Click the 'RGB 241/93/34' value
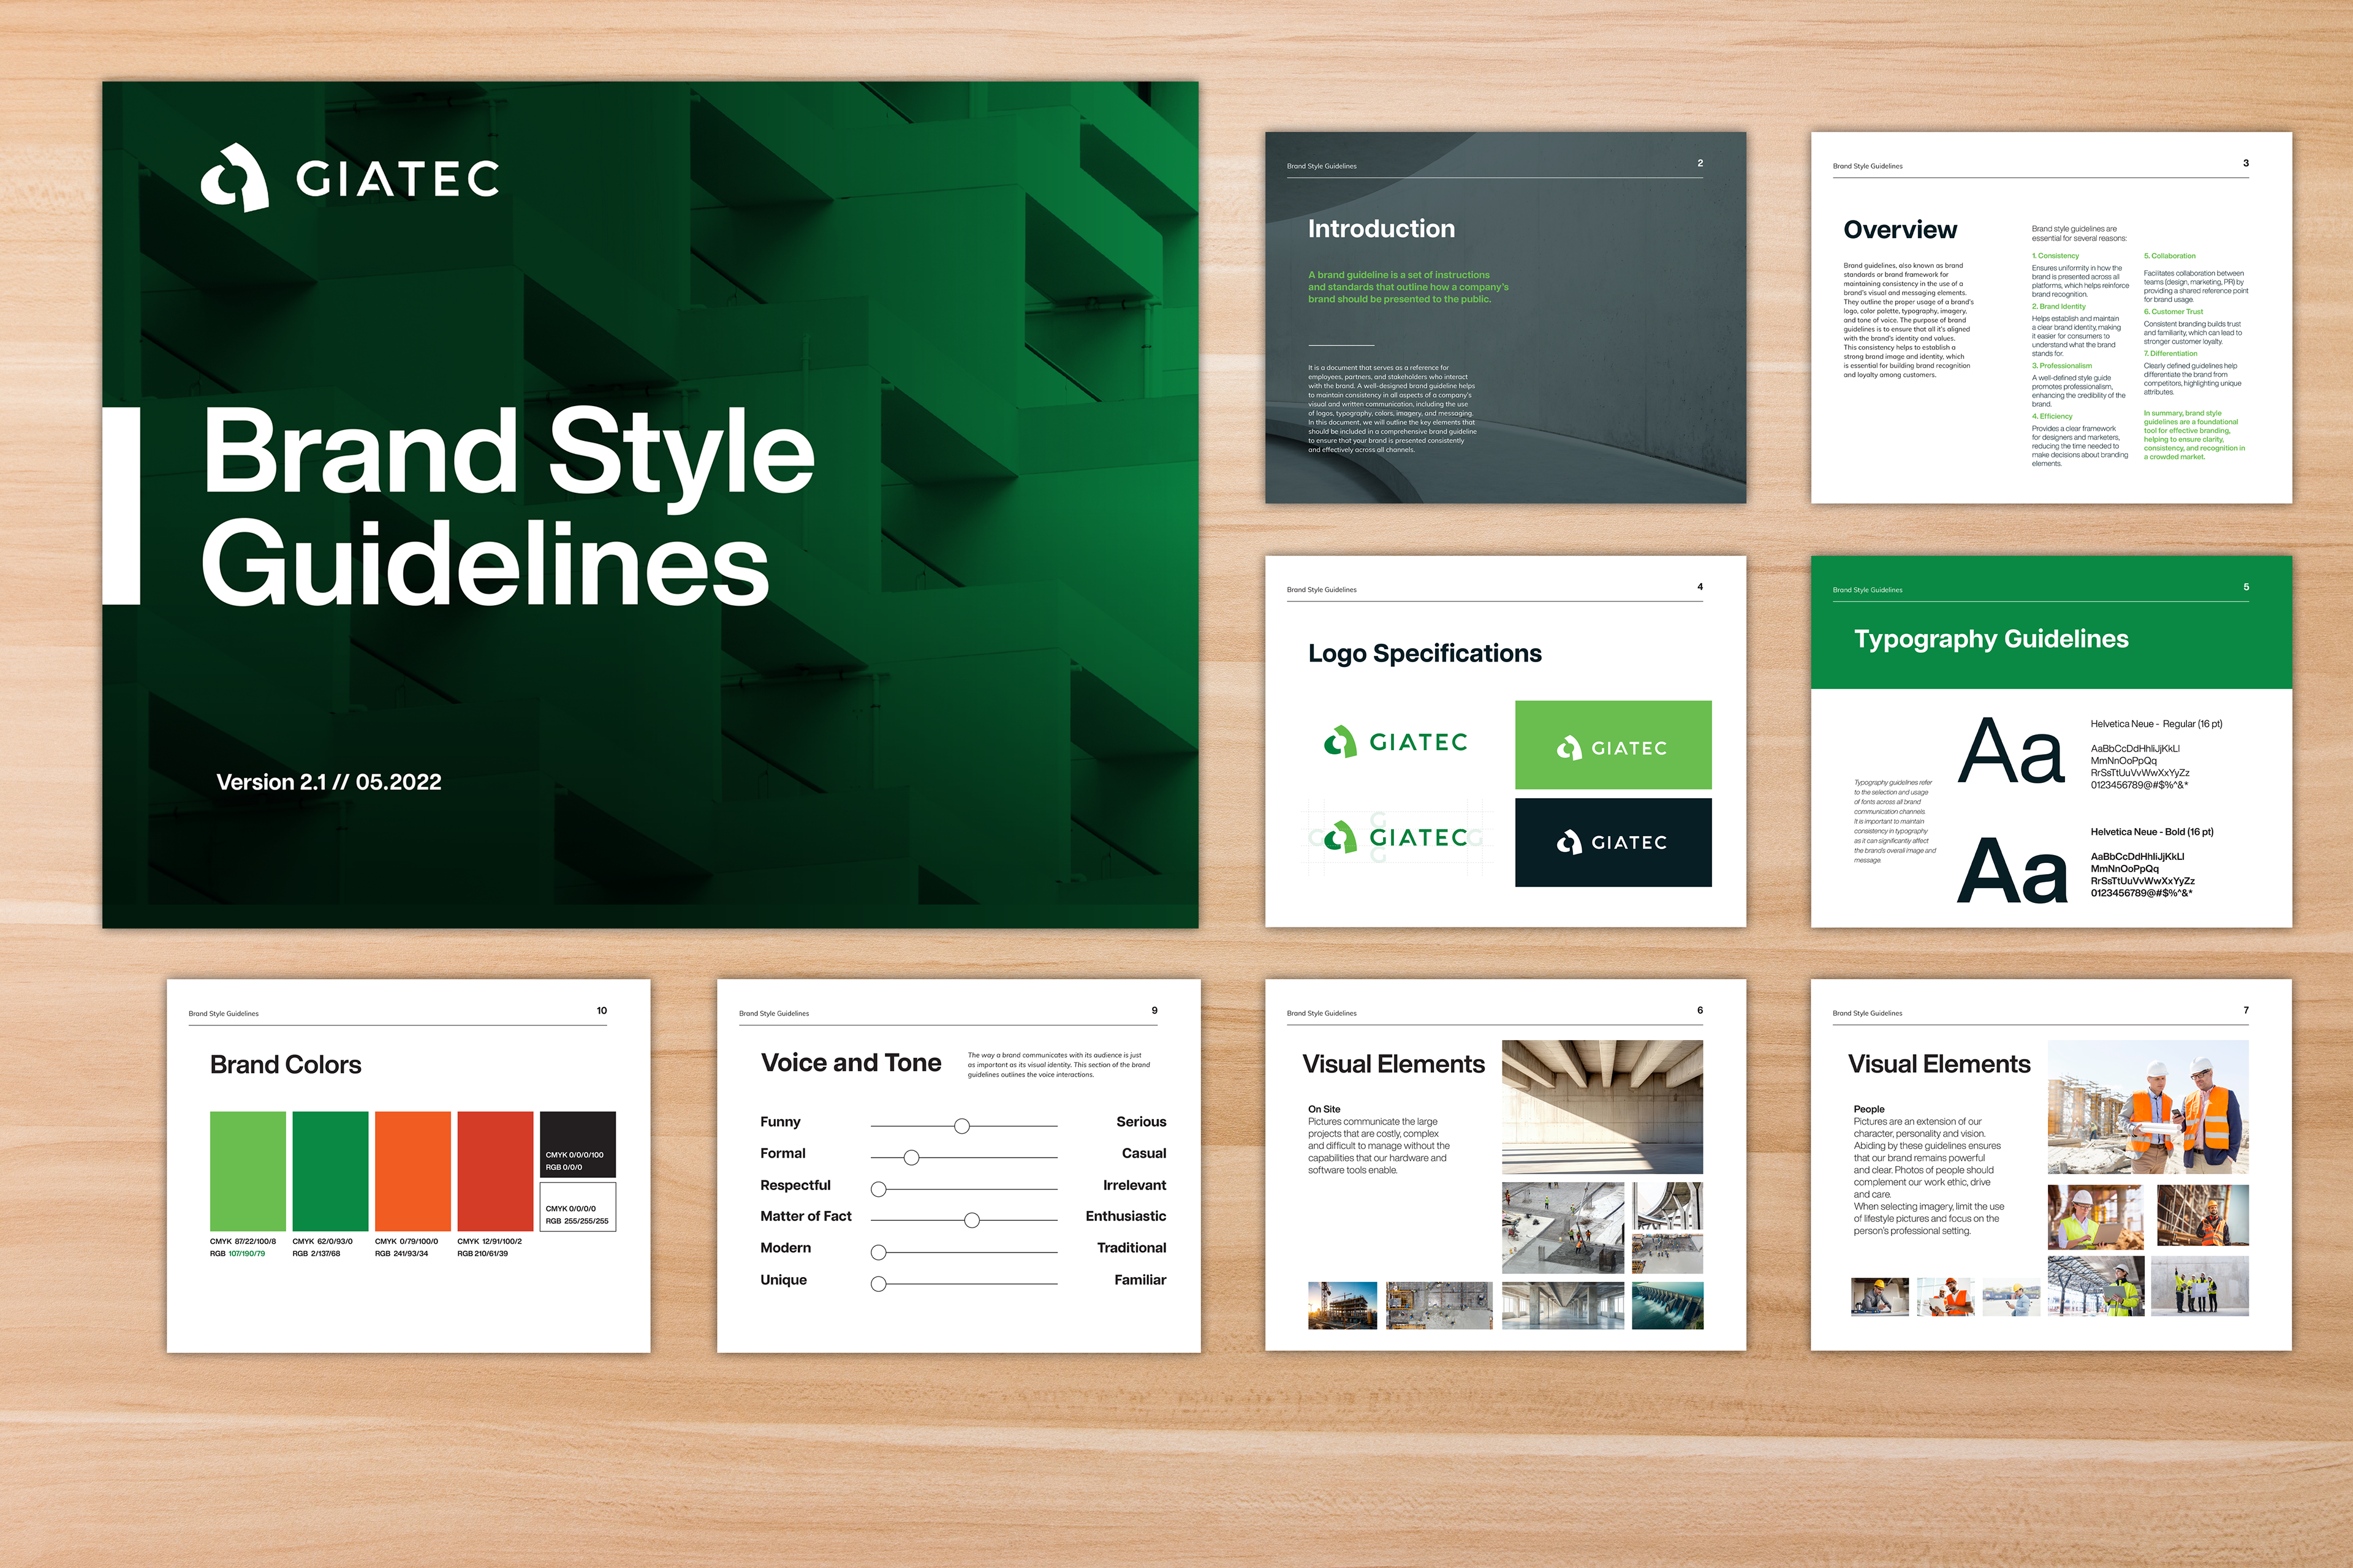 point(401,1254)
